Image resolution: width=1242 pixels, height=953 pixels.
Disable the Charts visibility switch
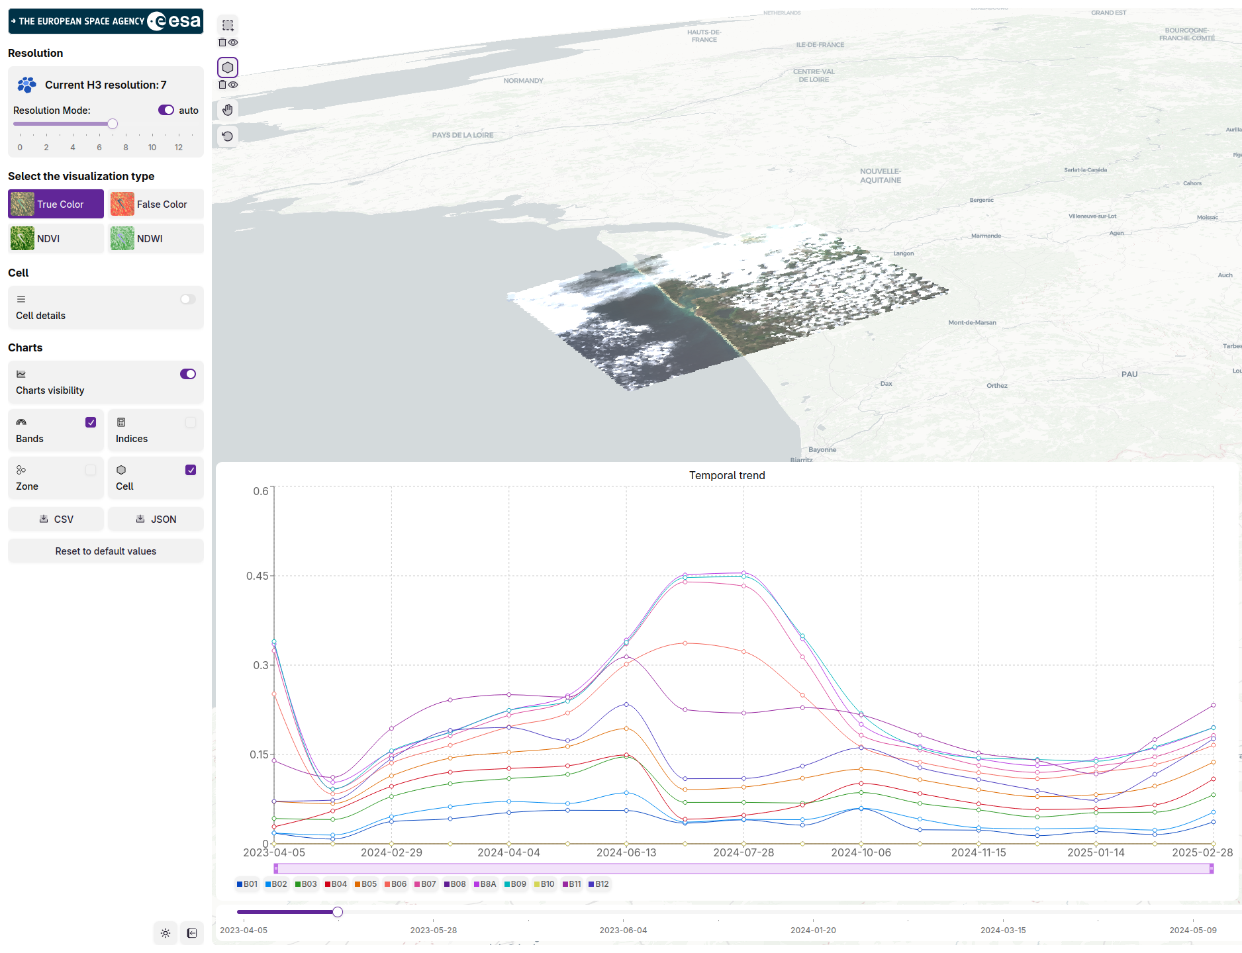click(187, 375)
